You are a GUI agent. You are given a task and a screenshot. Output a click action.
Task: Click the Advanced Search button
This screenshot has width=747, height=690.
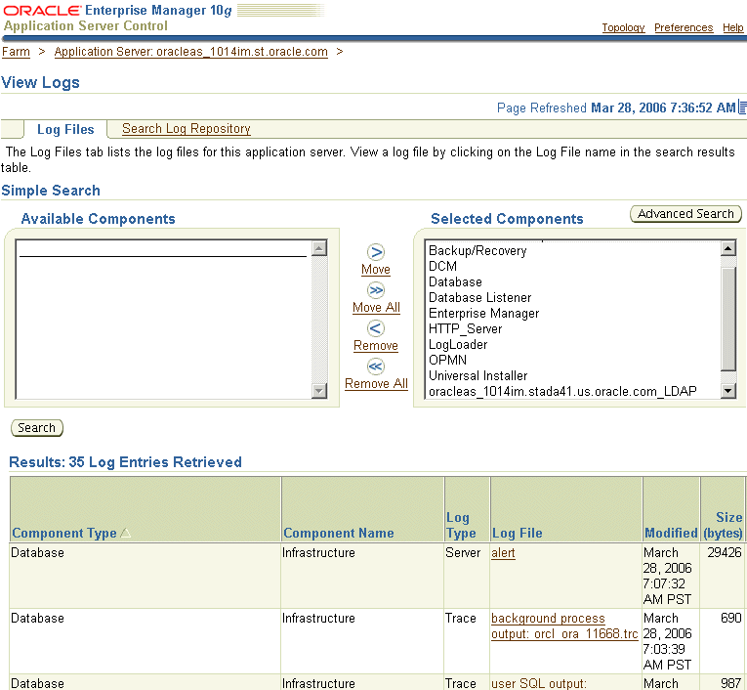(x=685, y=214)
